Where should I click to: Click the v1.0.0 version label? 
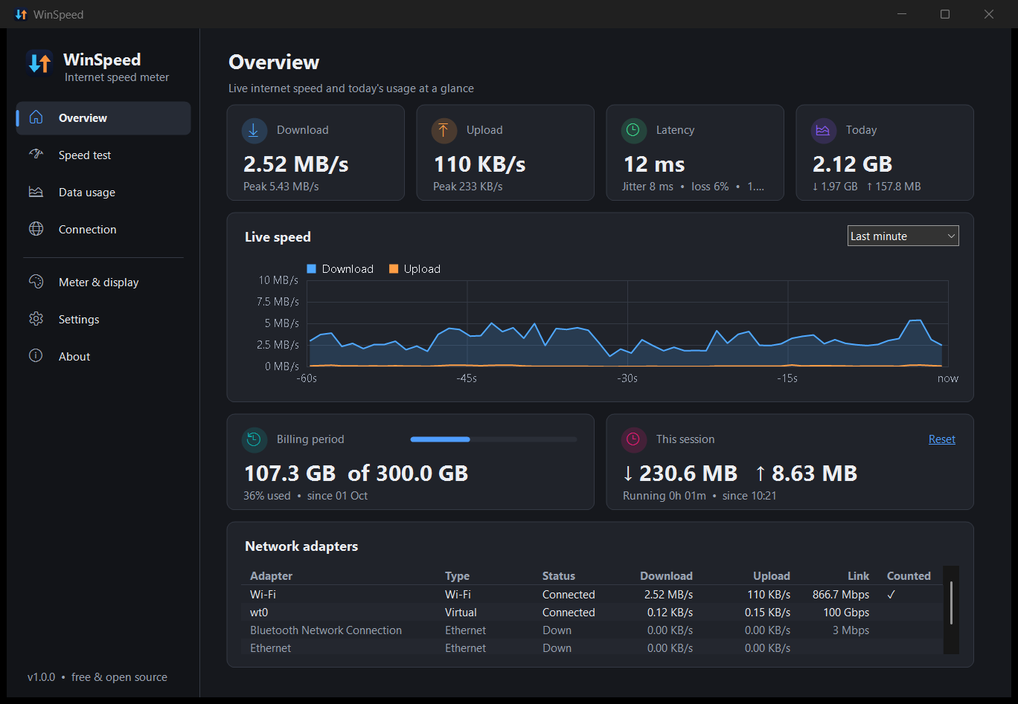(x=41, y=677)
